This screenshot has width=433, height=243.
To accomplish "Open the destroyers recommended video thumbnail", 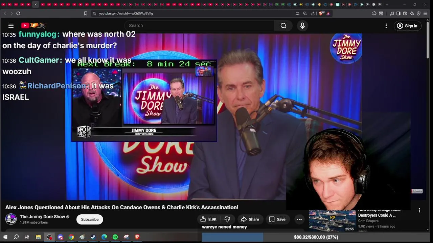I will pos(332,221).
